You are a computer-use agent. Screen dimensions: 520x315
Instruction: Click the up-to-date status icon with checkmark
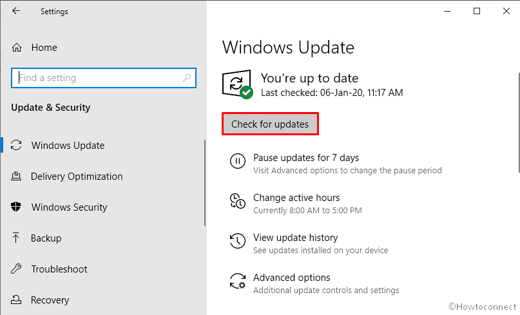238,84
